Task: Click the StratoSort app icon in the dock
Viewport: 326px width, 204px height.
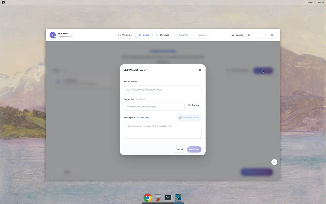Action: (178, 198)
